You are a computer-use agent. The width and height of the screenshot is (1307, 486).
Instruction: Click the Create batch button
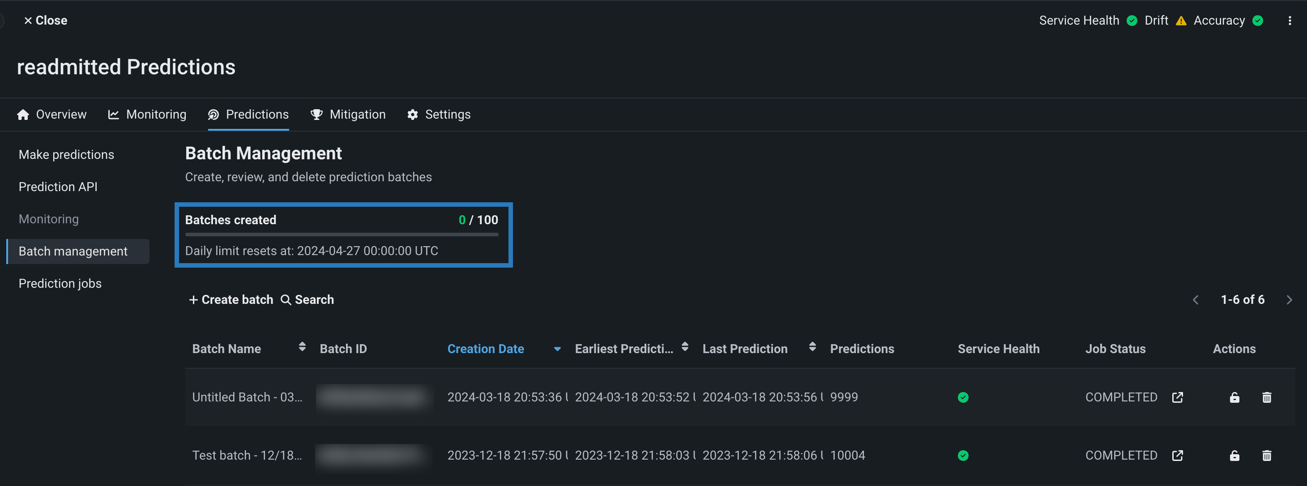coord(231,300)
